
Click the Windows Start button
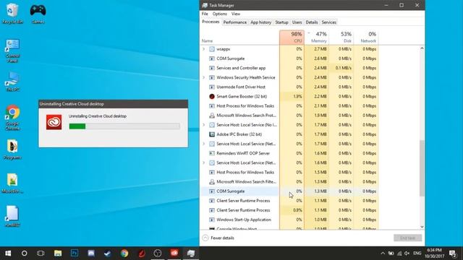click(8, 253)
